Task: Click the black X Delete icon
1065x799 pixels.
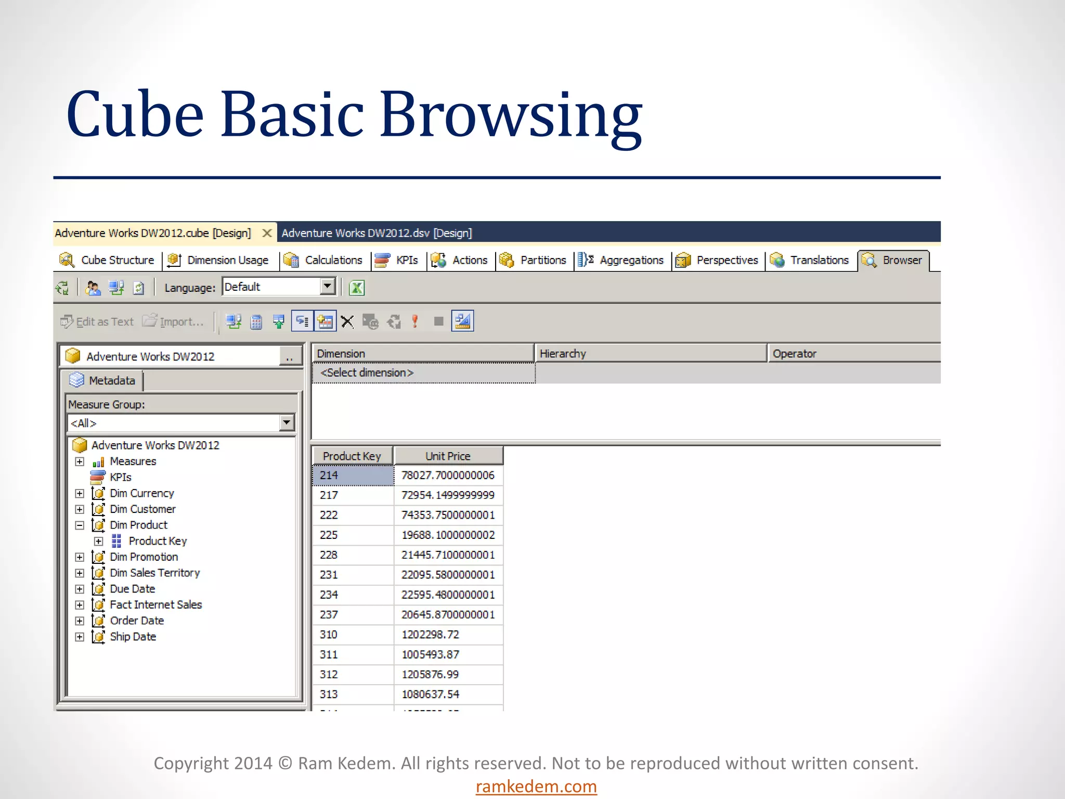Action: (x=347, y=321)
